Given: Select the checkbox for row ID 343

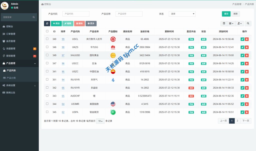Looking at the screenshot, I should point(47,96).
